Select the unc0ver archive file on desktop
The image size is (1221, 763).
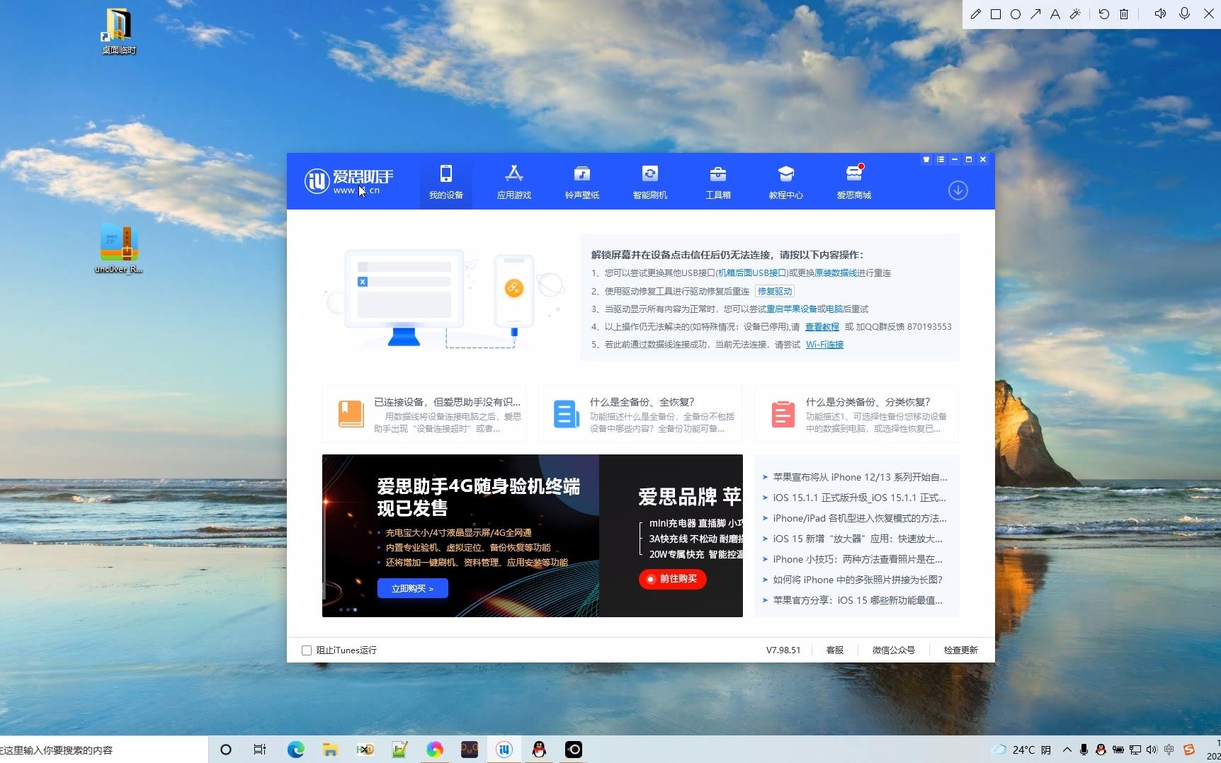tap(119, 250)
